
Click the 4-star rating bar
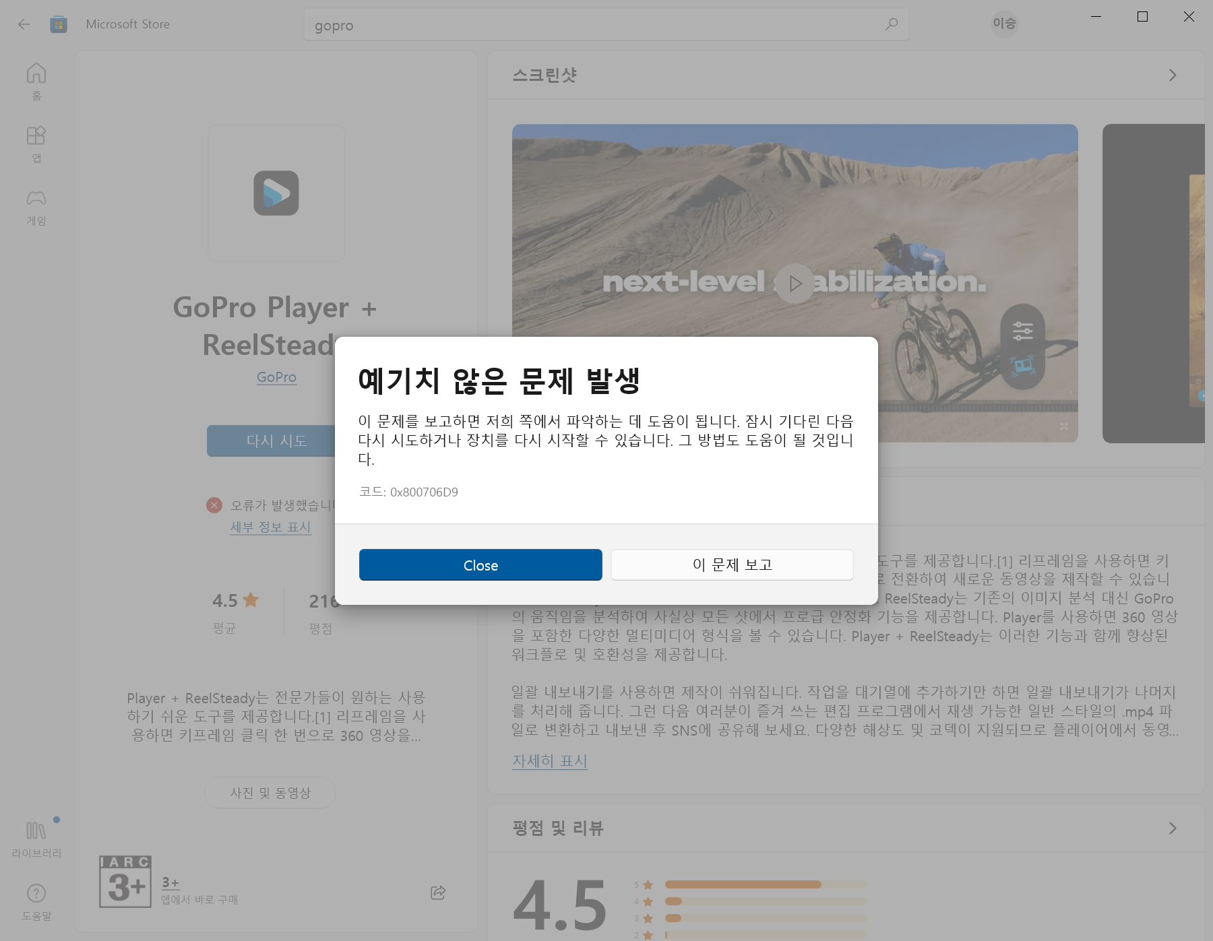click(x=766, y=901)
